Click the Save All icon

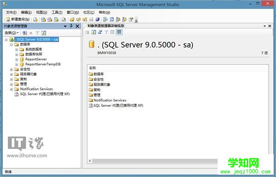coord(98,19)
